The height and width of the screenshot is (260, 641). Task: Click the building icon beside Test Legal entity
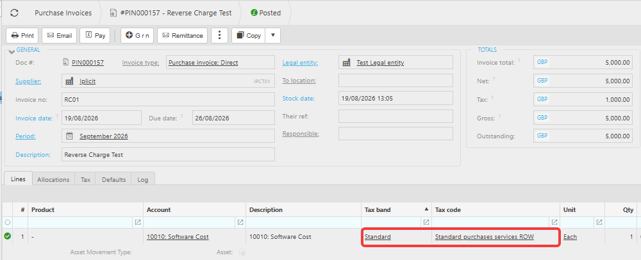[347, 63]
